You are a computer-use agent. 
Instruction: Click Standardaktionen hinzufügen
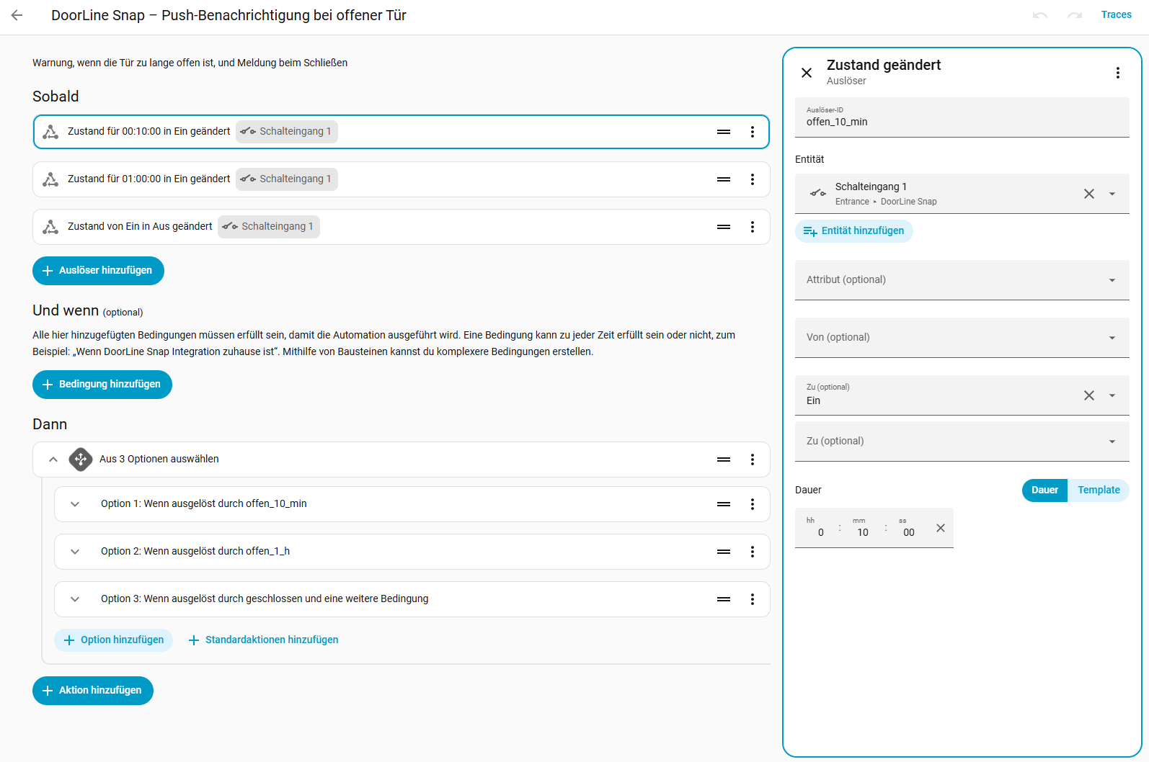pyautogui.click(x=263, y=640)
